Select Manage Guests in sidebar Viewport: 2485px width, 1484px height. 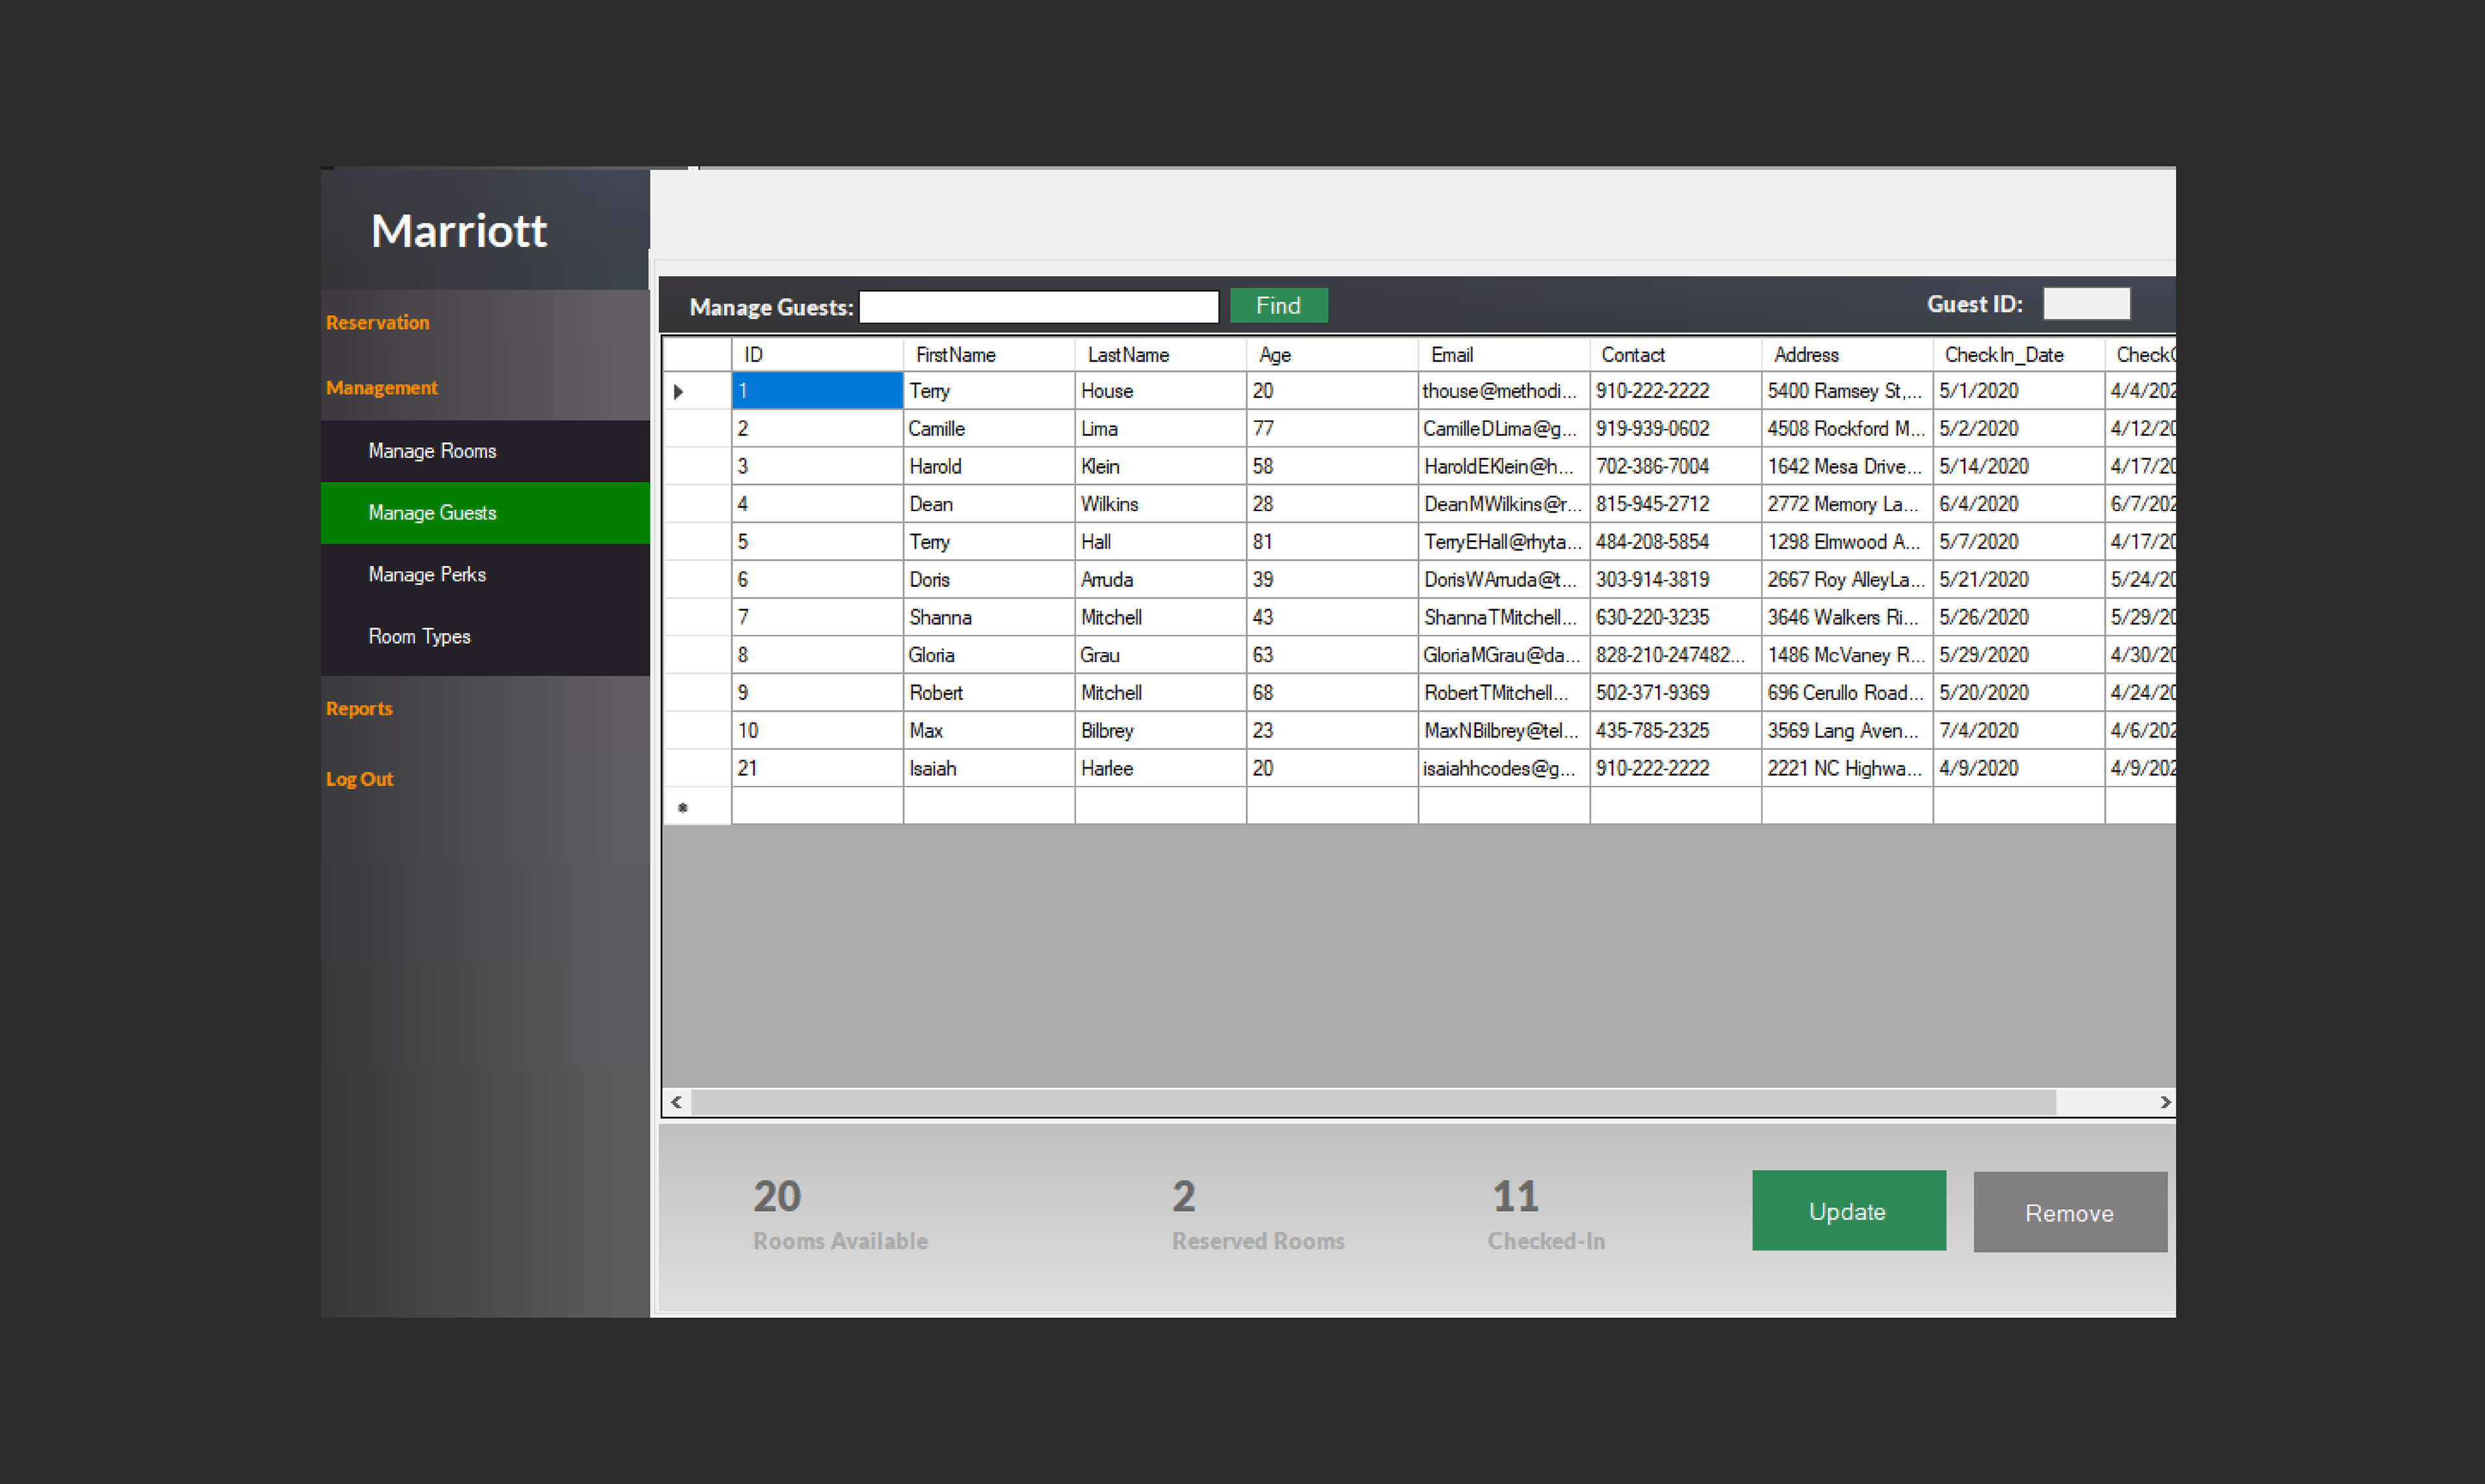(x=485, y=513)
